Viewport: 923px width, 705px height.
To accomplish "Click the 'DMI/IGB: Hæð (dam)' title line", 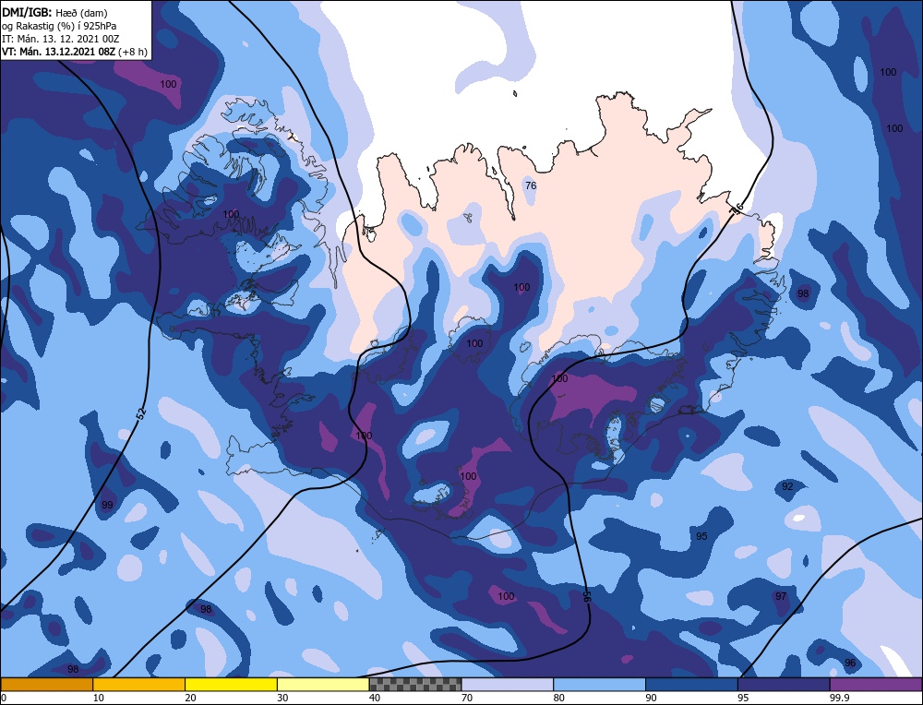I will (x=54, y=12).
